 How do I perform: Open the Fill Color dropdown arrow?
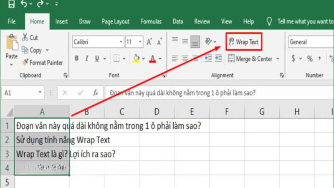click(x=144, y=58)
